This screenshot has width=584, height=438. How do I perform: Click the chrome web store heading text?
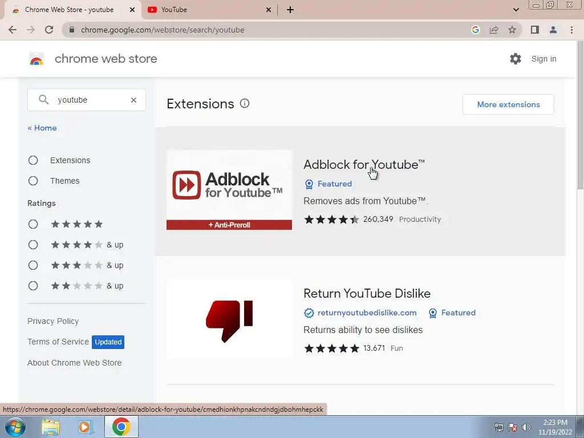point(106,59)
